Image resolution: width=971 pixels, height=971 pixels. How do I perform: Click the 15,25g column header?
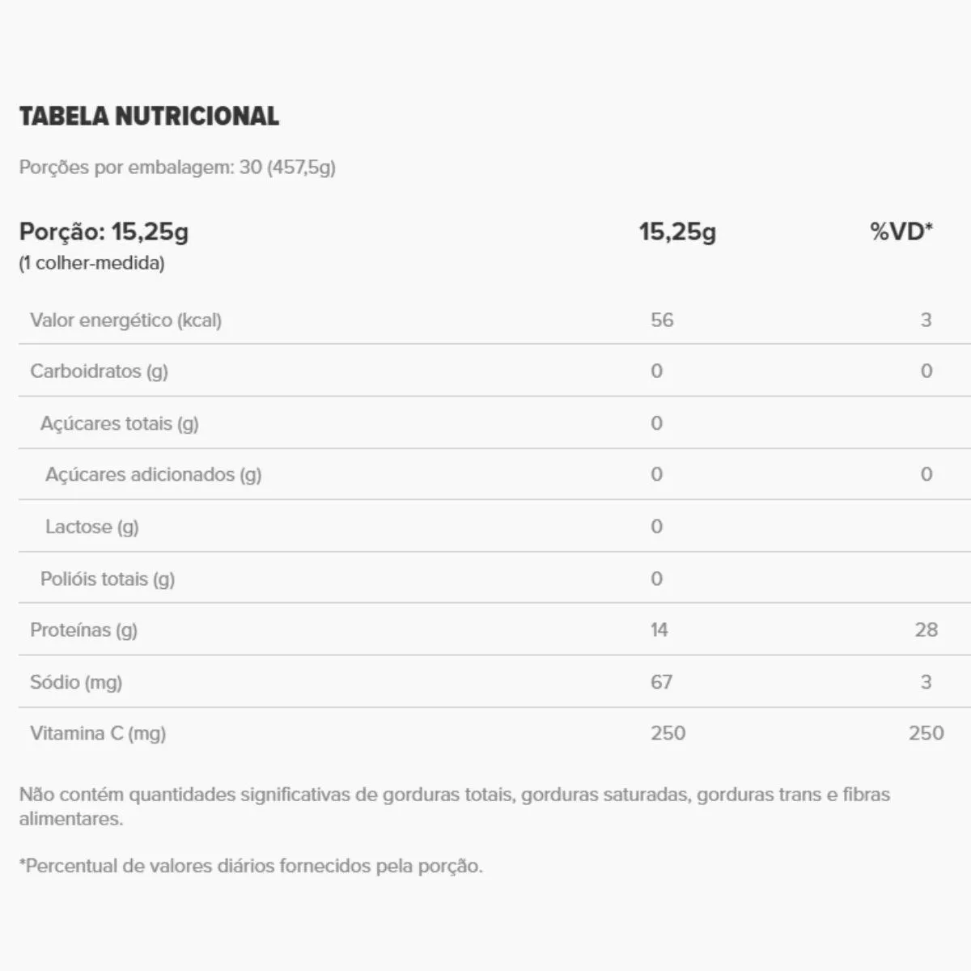tap(677, 232)
